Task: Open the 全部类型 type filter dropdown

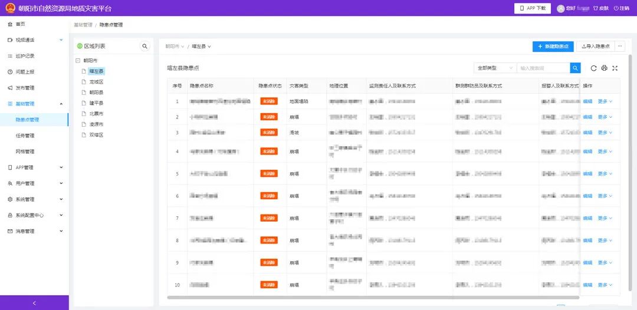Action: tap(495, 68)
